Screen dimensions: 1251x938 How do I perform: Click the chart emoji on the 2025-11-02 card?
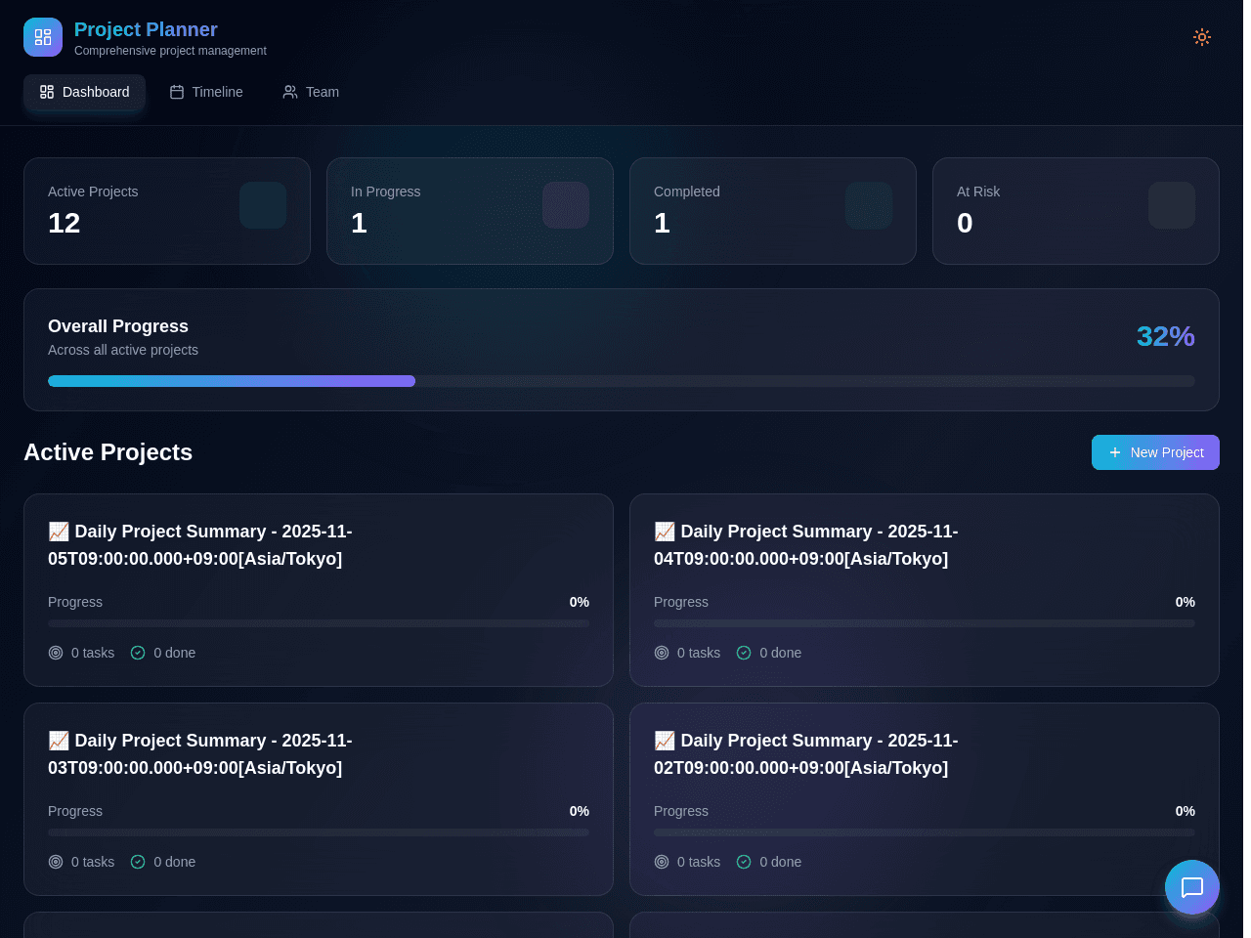coord(665,741)
